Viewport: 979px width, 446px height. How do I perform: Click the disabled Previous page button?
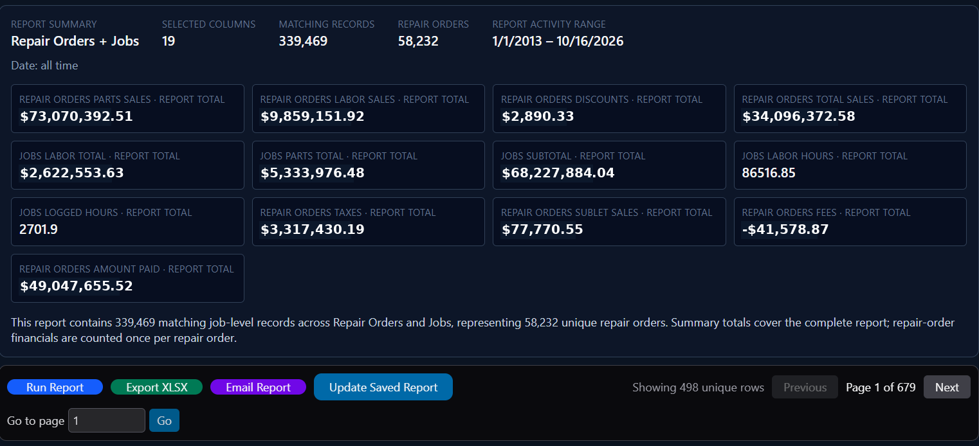[x=805, y=387]
